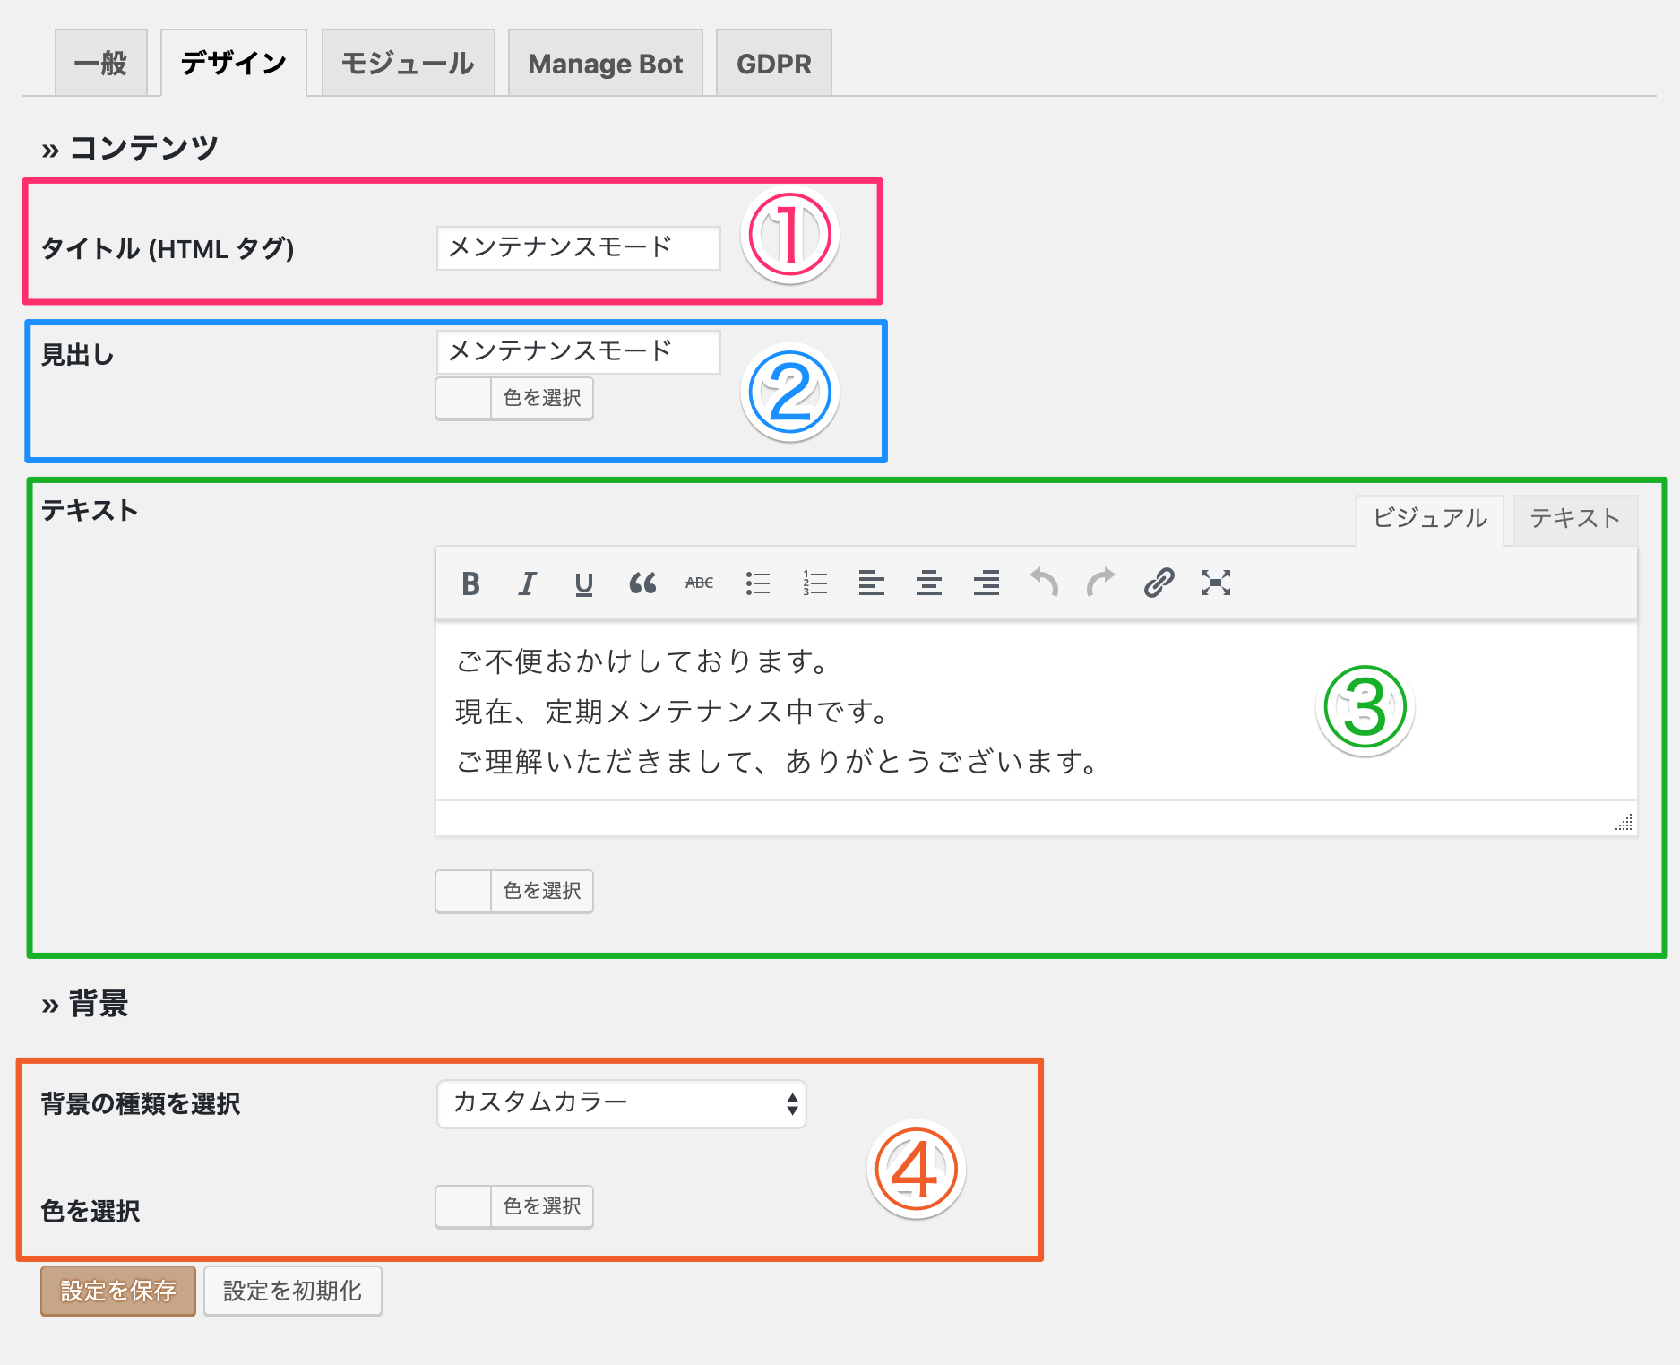This screenshot has width=1680, height=1365.
Task: Open fullscreen editor mode
Action: (1216, 583)
